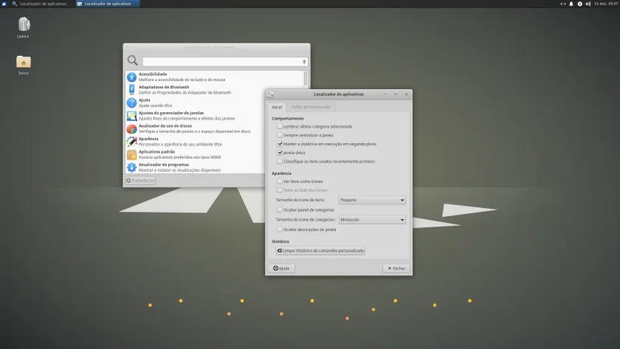Open Tamanho do ícone de categorias dropdown
The height and width of the screenshot is (349, 620).
[x=372, y=219]
